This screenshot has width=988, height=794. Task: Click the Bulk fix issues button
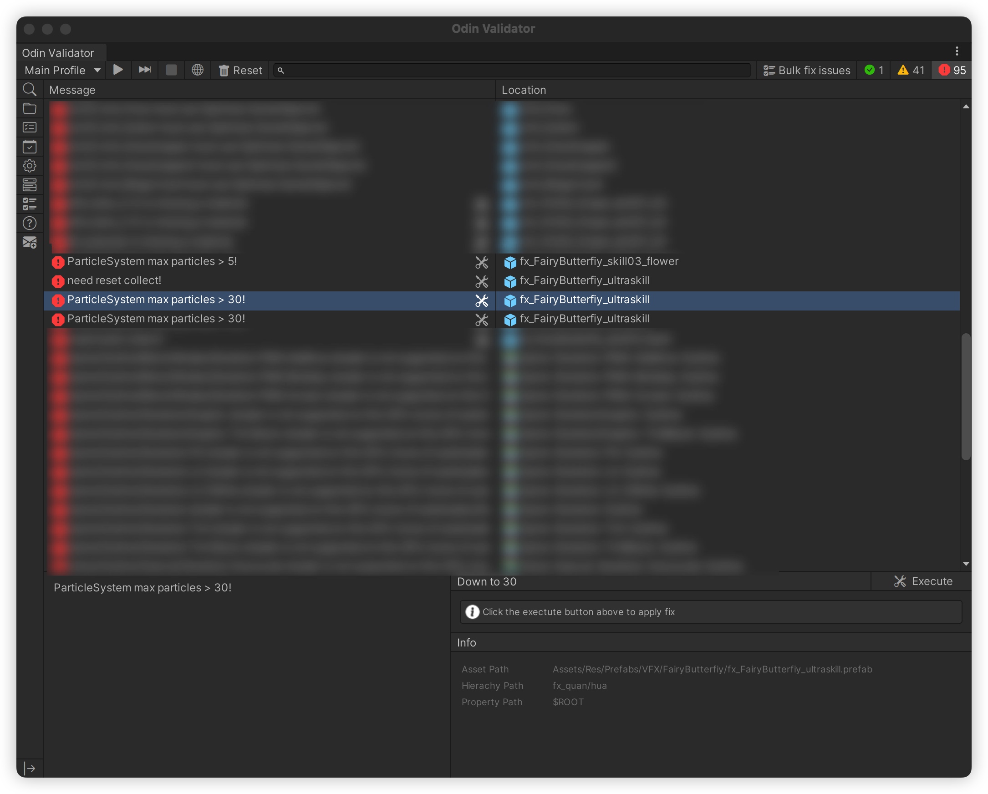click(x=806, y=70)
